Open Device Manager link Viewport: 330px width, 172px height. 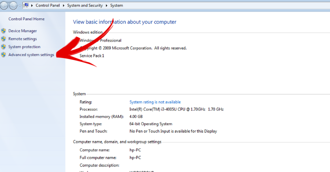pyautogui.click(x=23, y=31)
